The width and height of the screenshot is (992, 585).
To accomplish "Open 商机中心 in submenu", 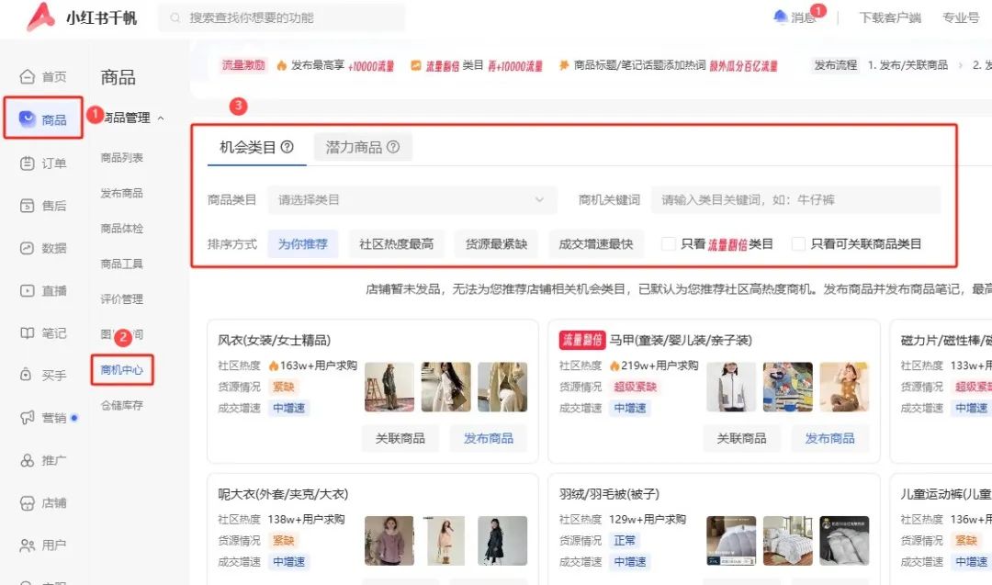I will (x=121, y=370).
